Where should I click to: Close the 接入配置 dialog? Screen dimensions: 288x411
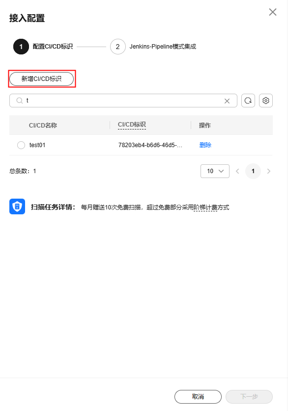pos(273,12)
